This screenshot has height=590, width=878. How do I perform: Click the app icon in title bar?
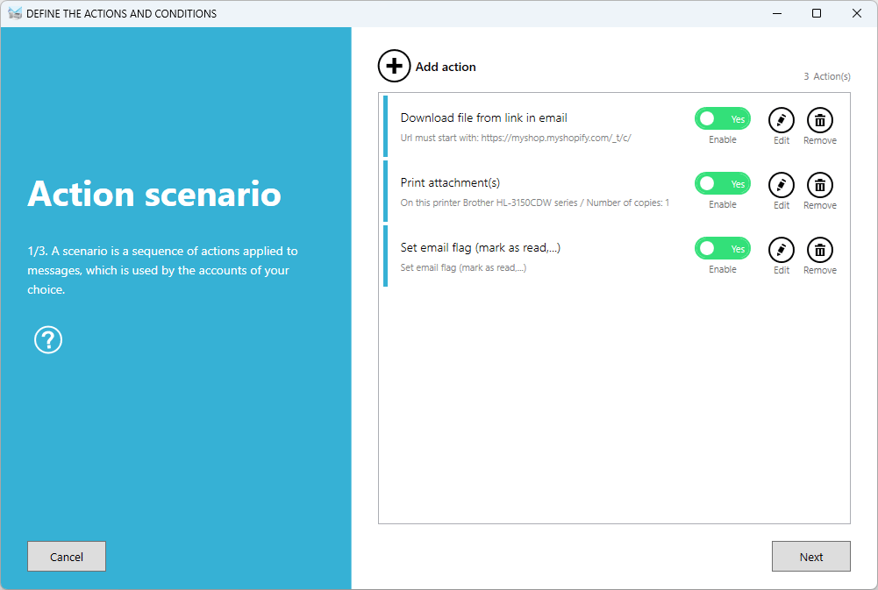(x=15, y=13)
